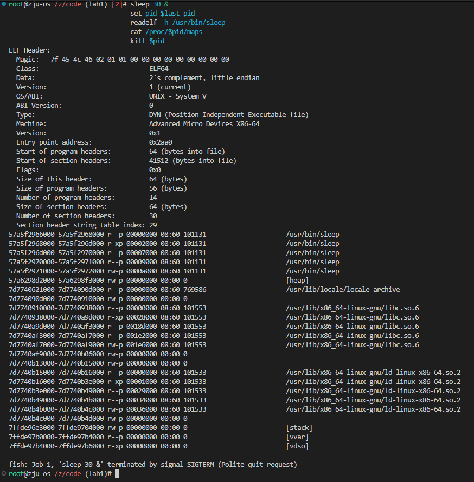This screenshot has height=482, width=474.
Task: Click the 'ELF Header:' heading
Action: point(29,50)
